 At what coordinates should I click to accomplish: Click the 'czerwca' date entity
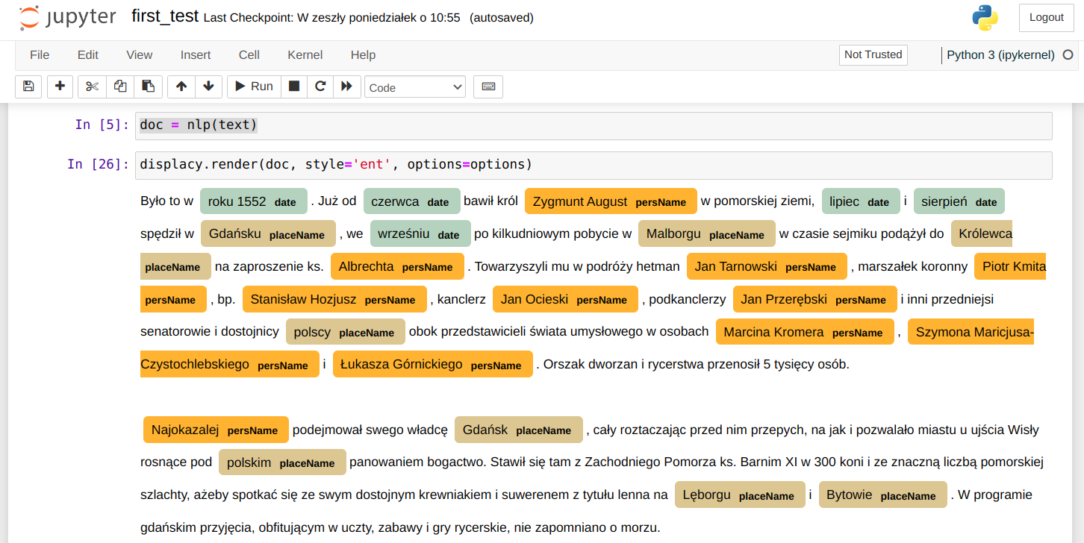(411, 201)
